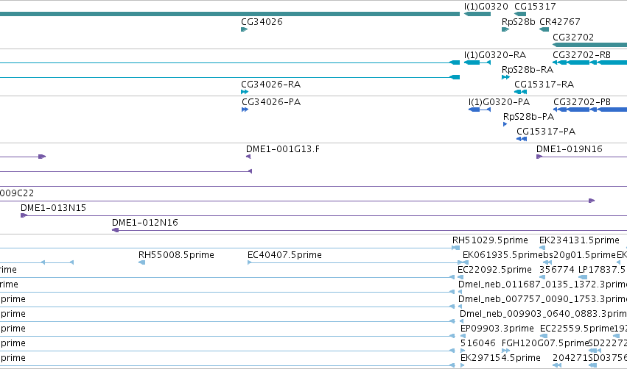Image resolution: width=627 pixels, height=369 pixels.
Task: Select the 204271 EST label
Action: pos(570,359)
